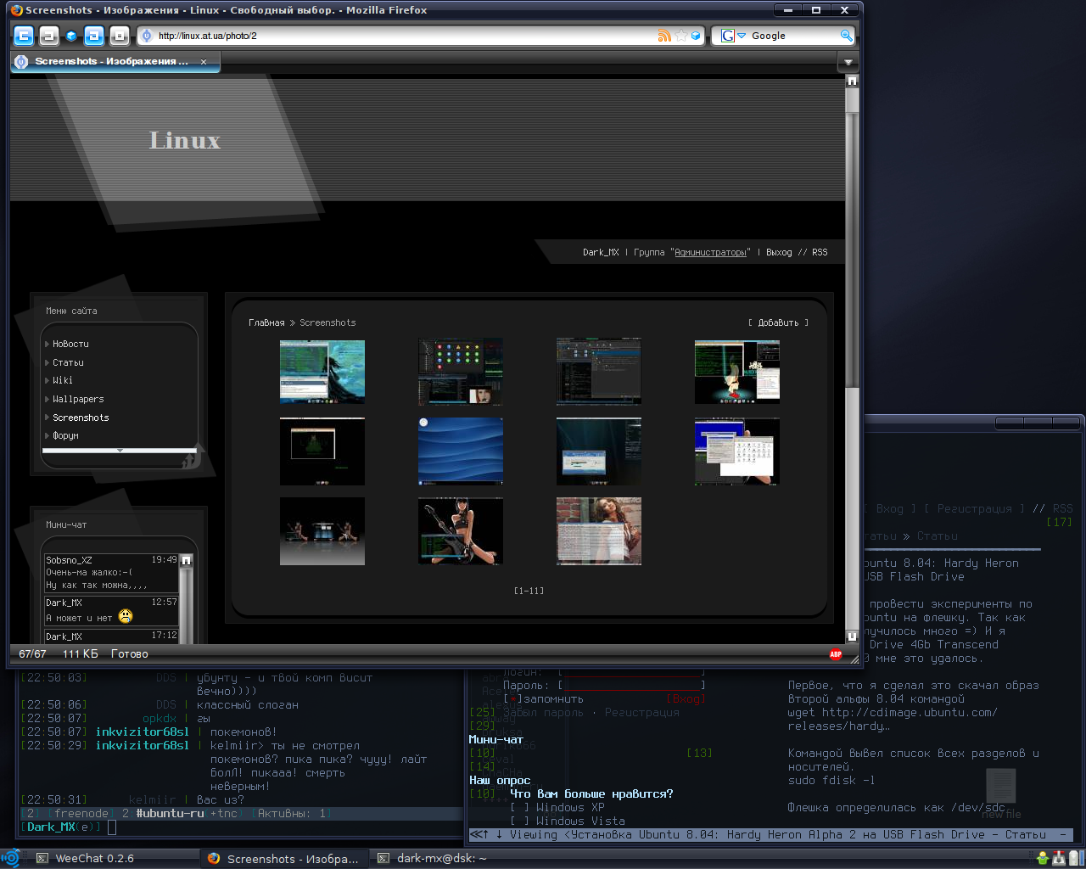
Task: Click the blue cube icon inside the address bar
Action: click(697, 36)
